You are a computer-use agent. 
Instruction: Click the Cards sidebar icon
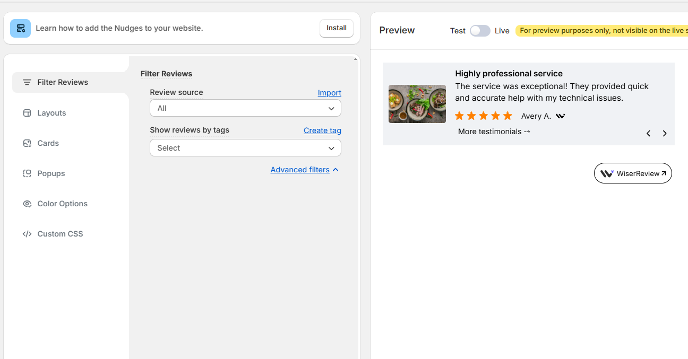tap(27, 143)
